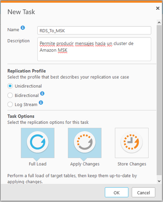Screen dimensions: 163x202
Task: Click the New Task dialog title
Action: coord(21,12)
